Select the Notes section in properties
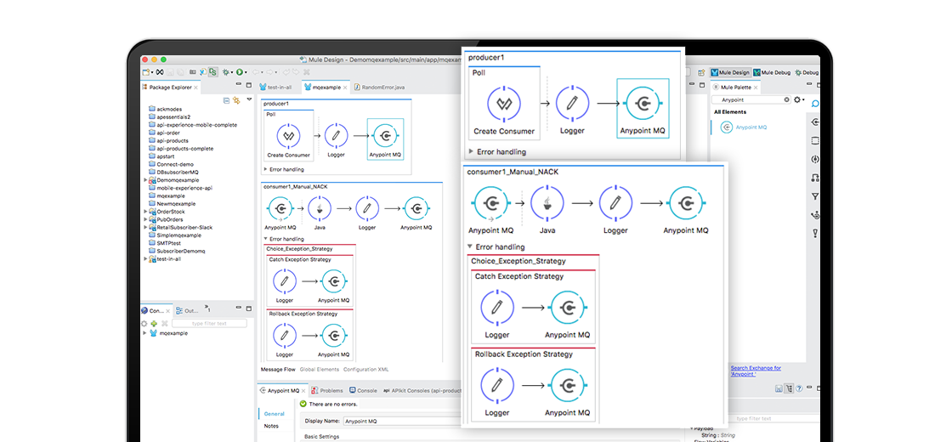The width and height of the screenshot is (952, 442). coord(271,426)
